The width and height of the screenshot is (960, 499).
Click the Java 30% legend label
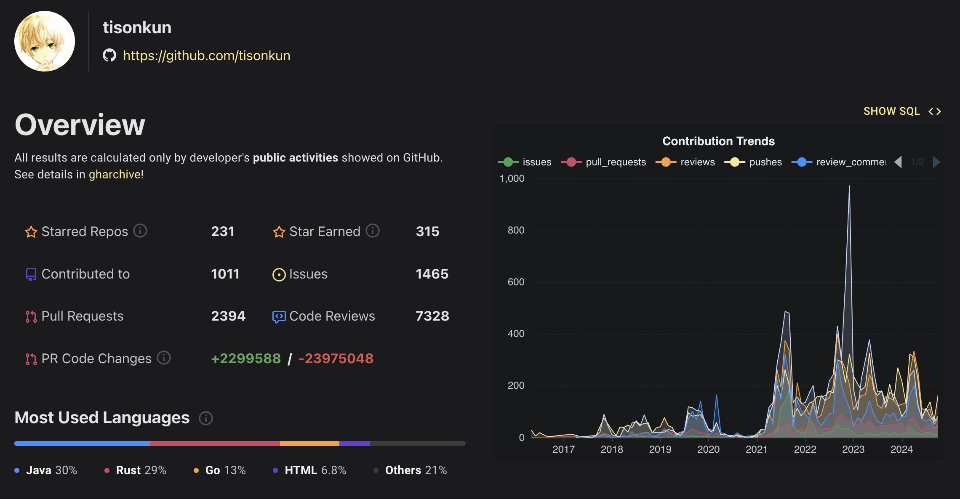46,470
